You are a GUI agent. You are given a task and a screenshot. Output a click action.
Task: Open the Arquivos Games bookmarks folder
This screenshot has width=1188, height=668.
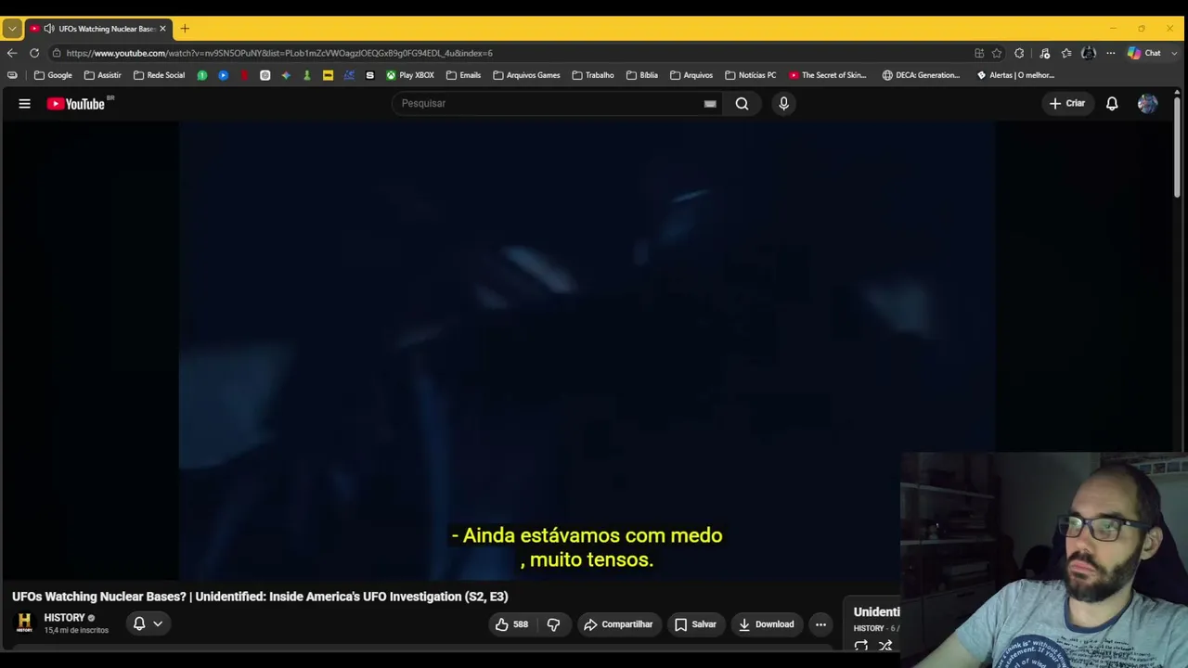point(526,75)
